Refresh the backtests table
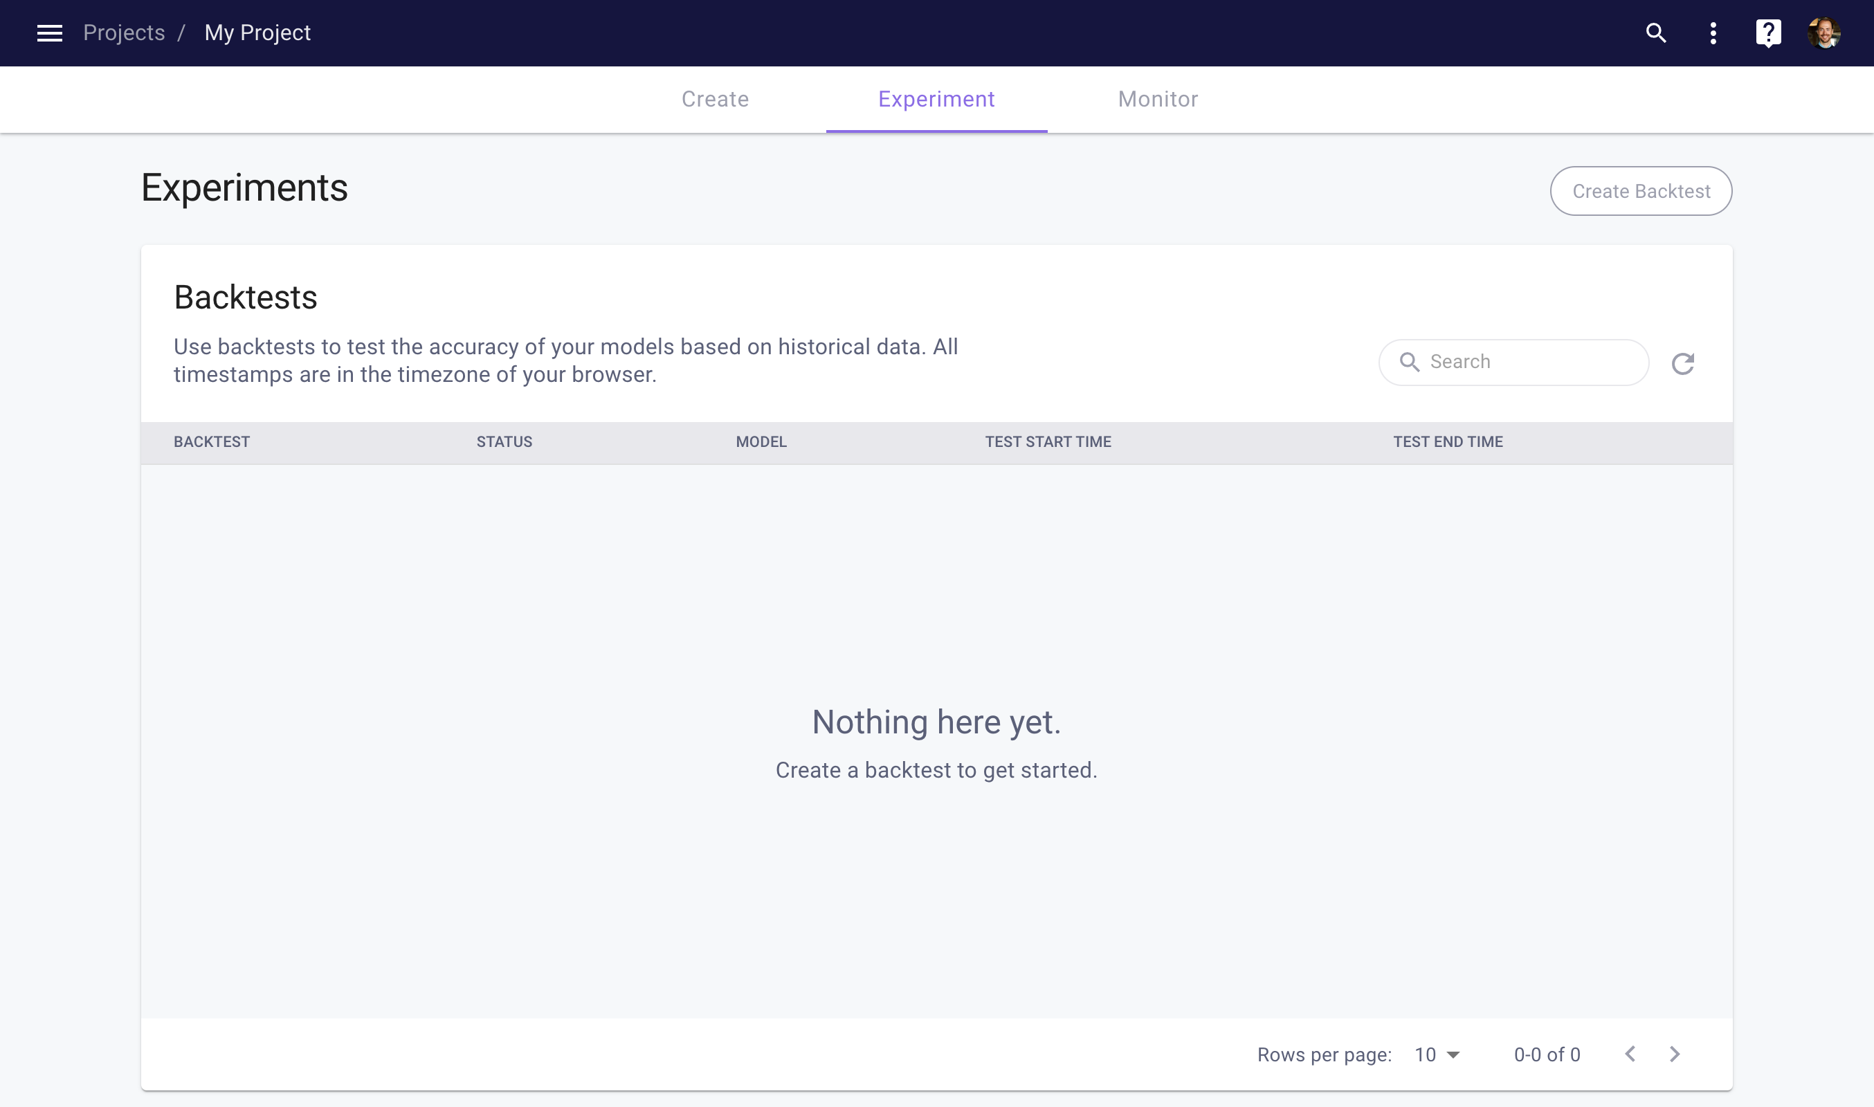Viewport: 1874px width, 1107px height. click(x=1682, y=363)
